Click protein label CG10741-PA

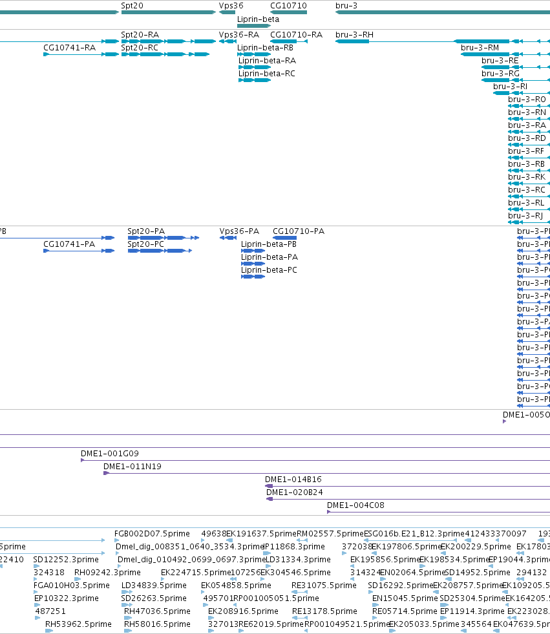click(x=69, y=244)
